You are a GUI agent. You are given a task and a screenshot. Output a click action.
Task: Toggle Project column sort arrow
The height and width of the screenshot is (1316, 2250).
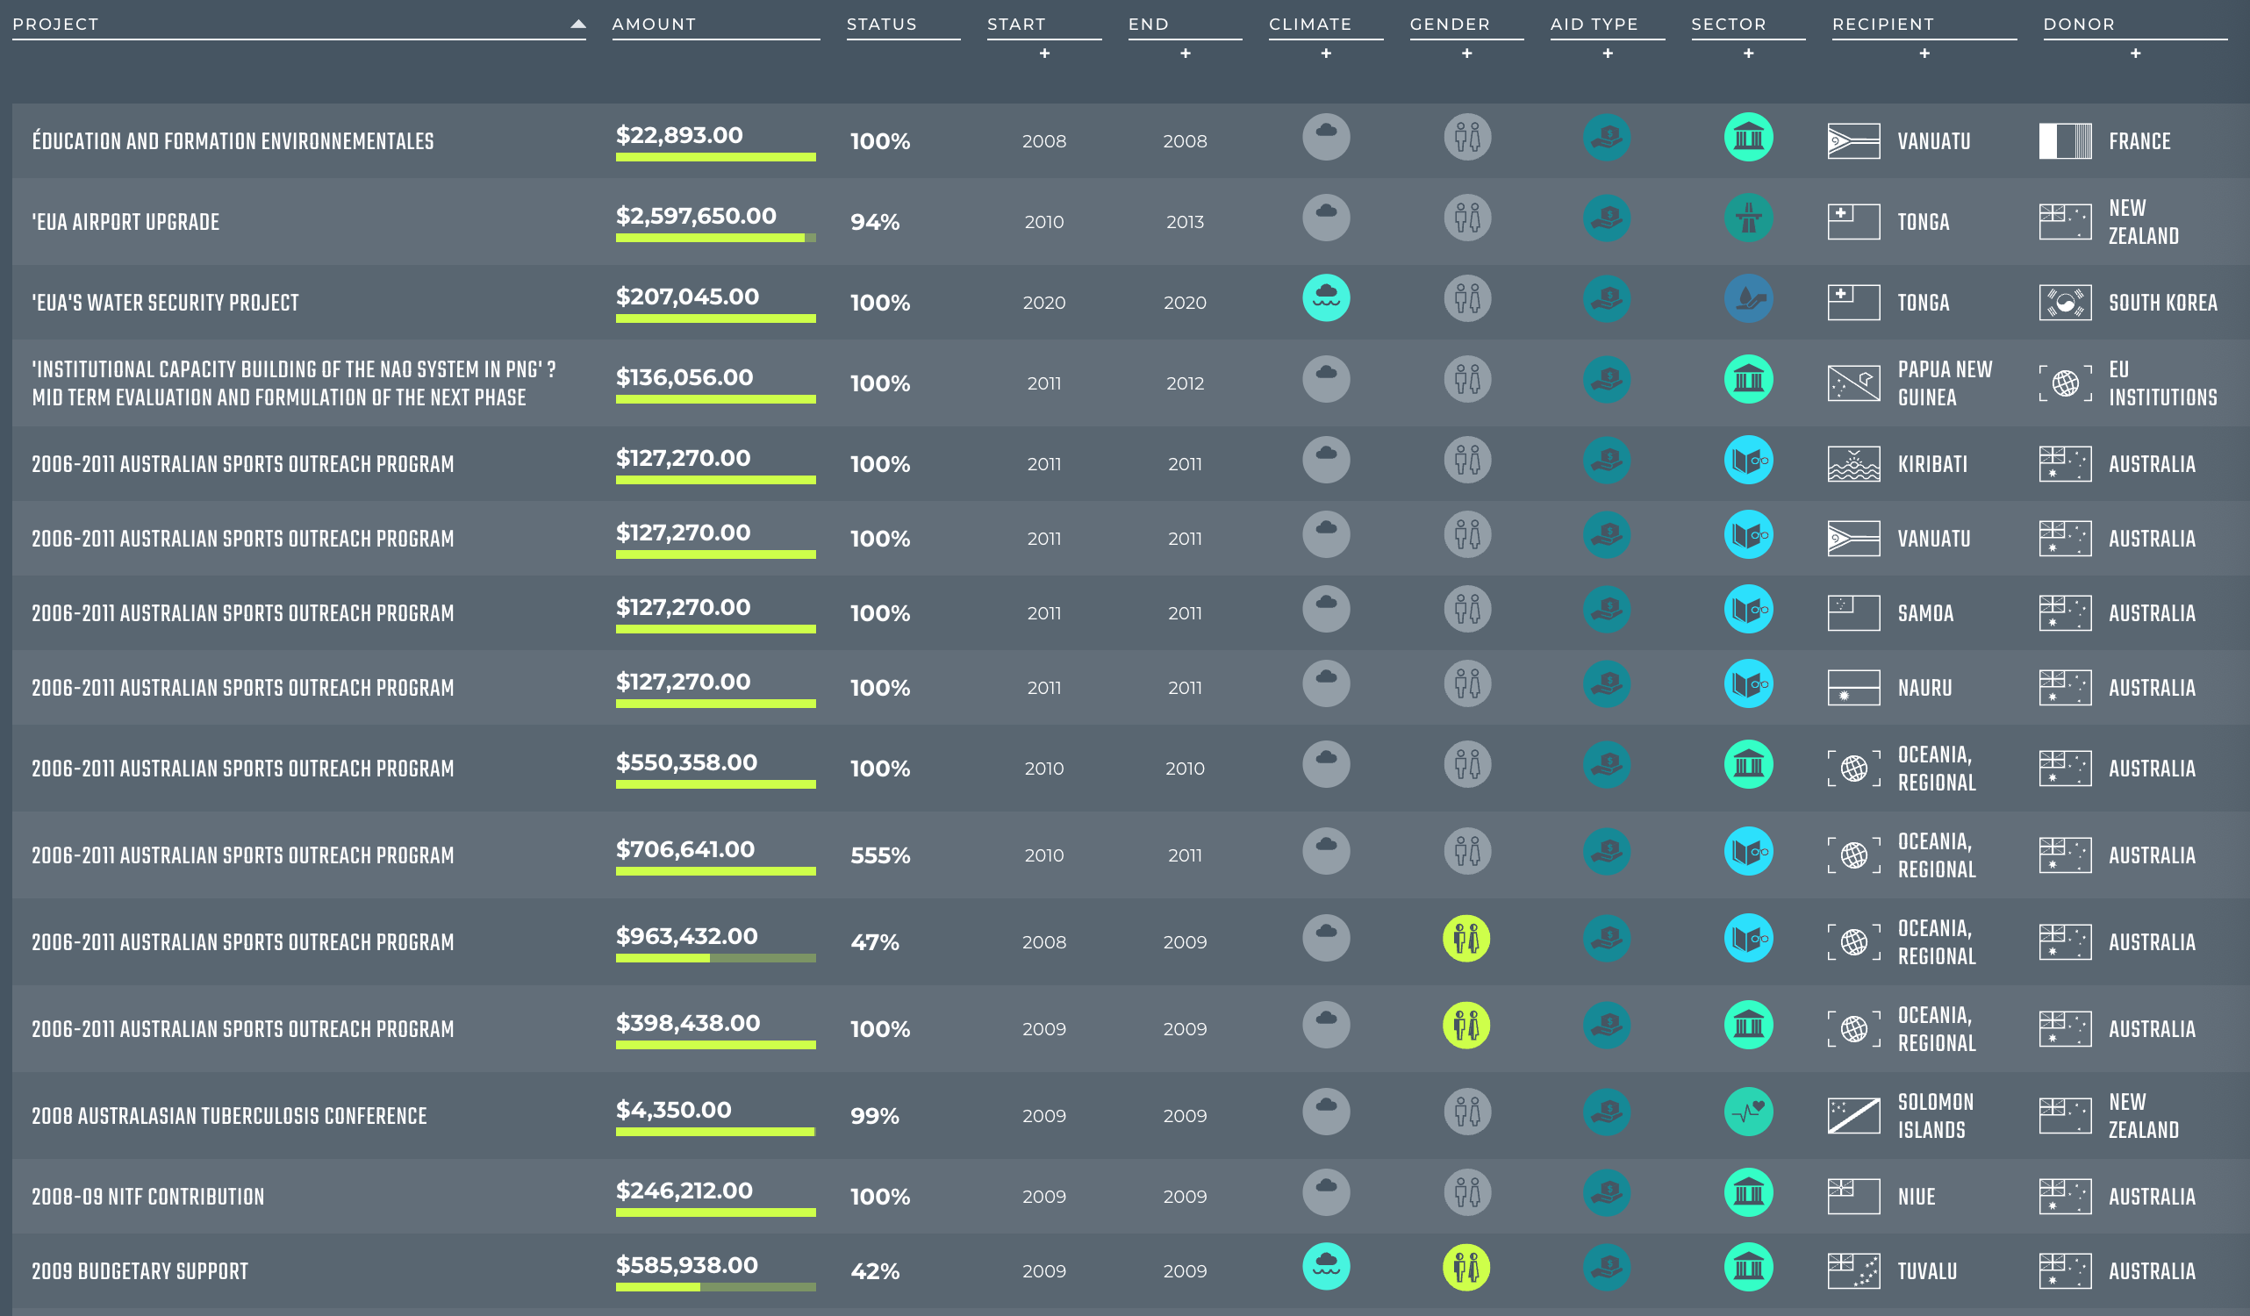click(x=577, y=24)
